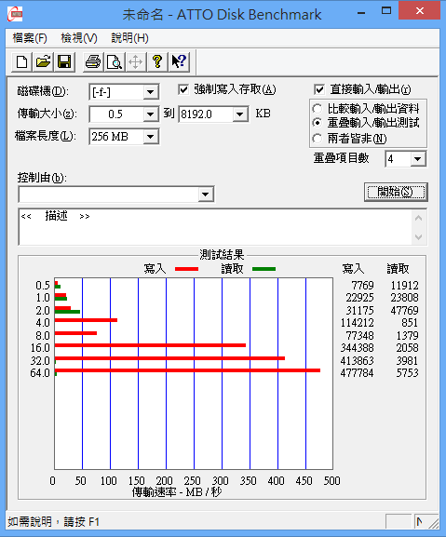The width and height of the screenshot is (446, 537).
Task: Click write value 477784
Action: [x=357, y=373]
